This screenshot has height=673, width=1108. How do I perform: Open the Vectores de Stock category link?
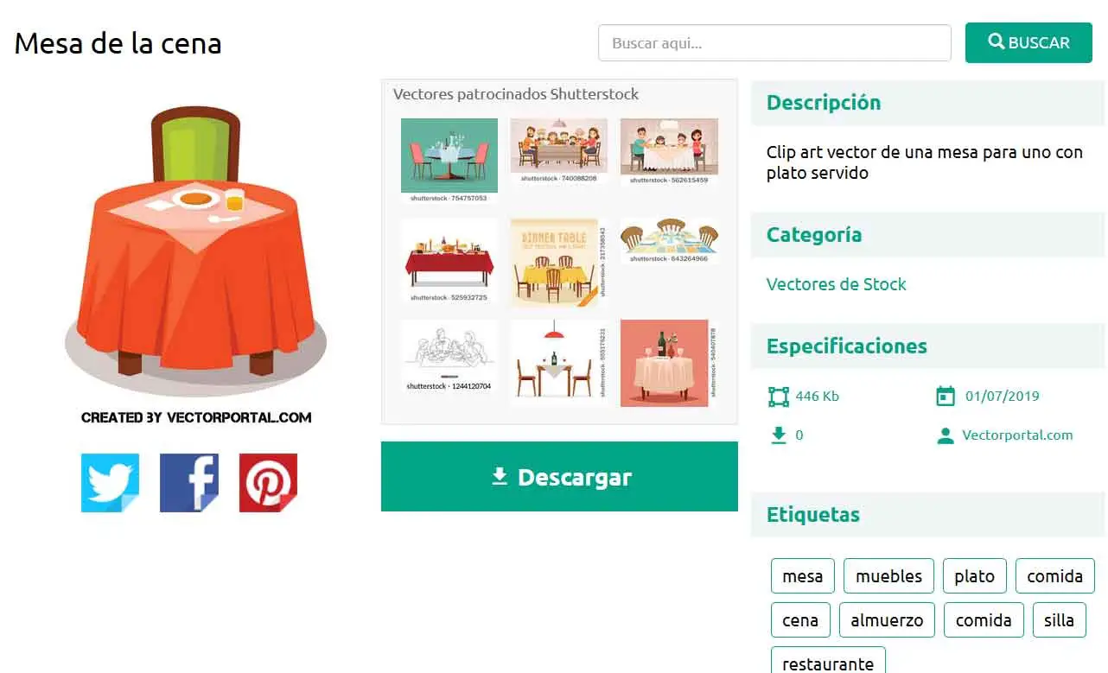(836, 284)
